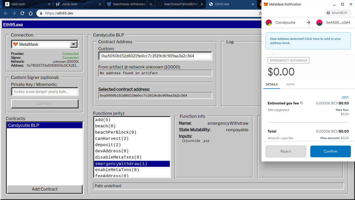The width and height of the screenshot is (355, 200).
Task: Click the recipient 0xA505...c364 avatar icon
Action: [319, 22]
